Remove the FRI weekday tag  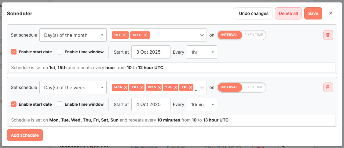pyautogui.click(x=191, y=87)
